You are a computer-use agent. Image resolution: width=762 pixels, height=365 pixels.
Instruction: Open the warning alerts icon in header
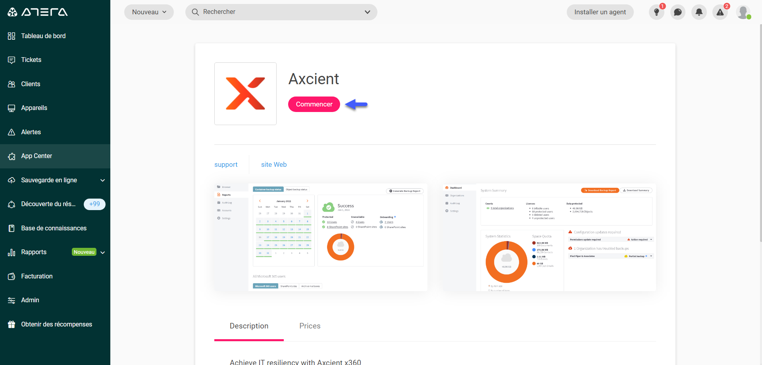coord(720,12)
